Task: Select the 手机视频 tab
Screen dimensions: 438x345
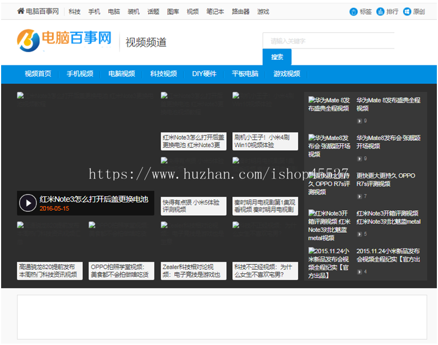Action: coord(80,74)
